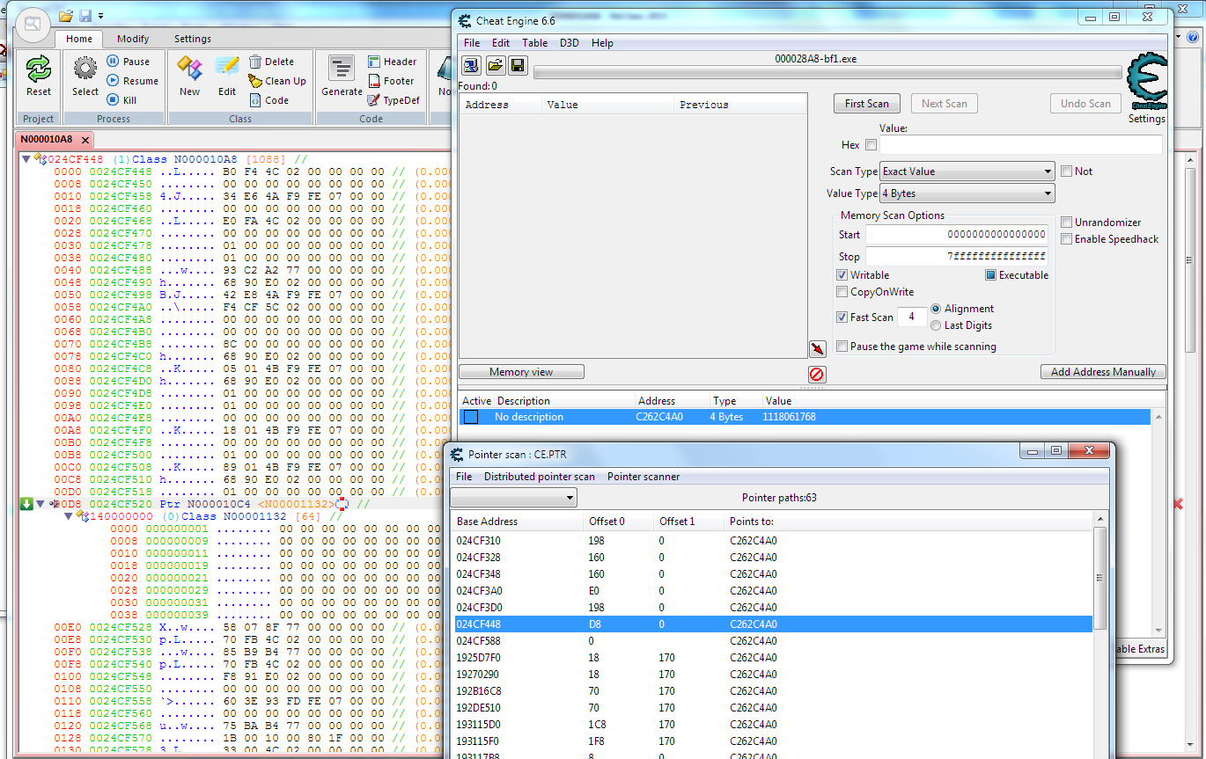Click the Select process gear icon
Screen dimensions: 1206x759
tap(85, 69)
